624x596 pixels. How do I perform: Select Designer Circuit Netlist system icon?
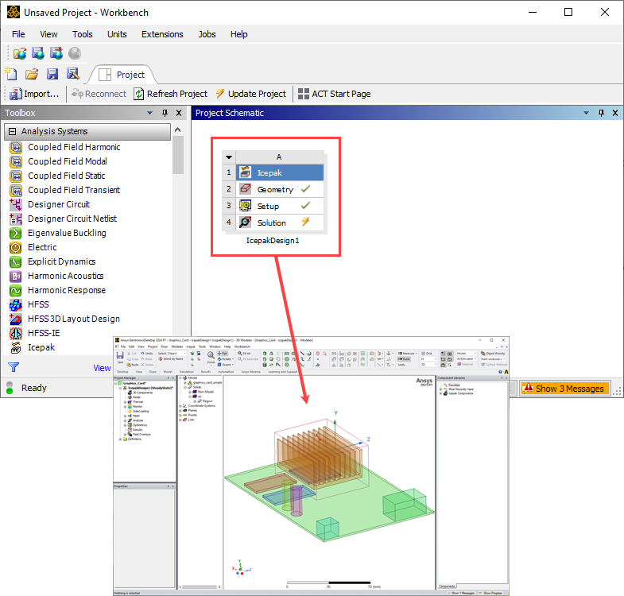tap(16, 219)
